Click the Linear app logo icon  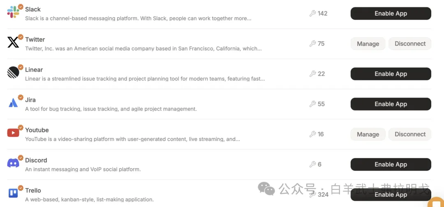click(x=13, y=73)
